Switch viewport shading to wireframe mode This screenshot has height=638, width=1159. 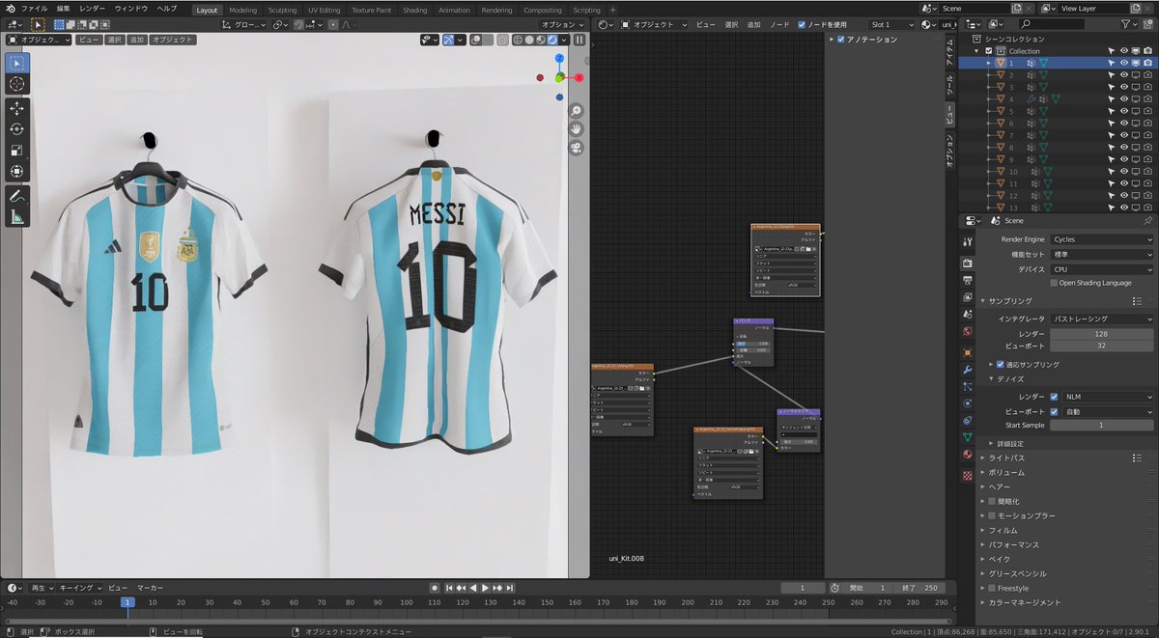tap(518, 40)
